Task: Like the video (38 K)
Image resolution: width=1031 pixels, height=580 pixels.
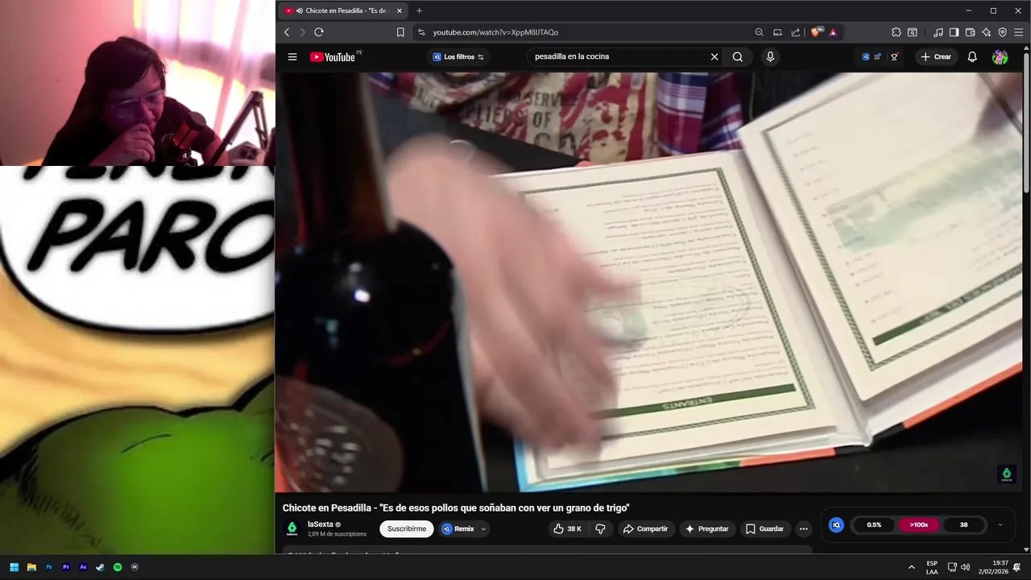Action: click(x=567, y=528)
